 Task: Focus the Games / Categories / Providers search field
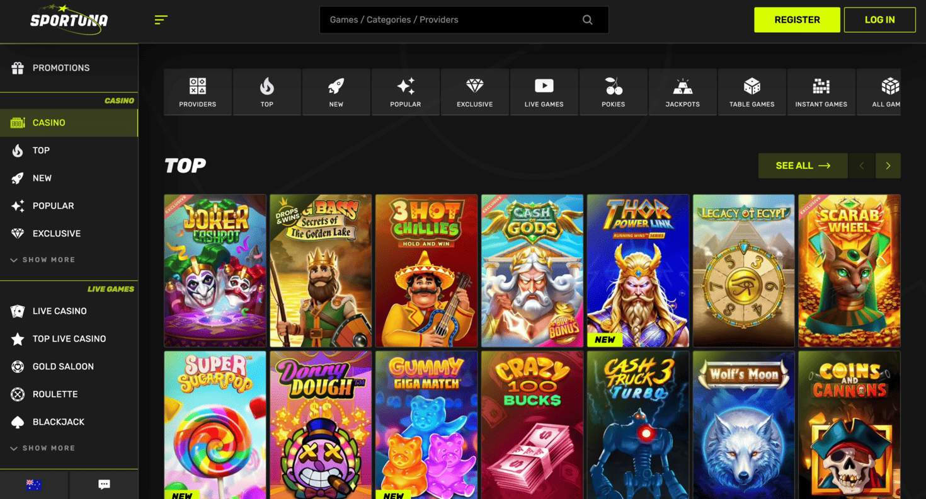pyautogui.click(x=464, y=20)
